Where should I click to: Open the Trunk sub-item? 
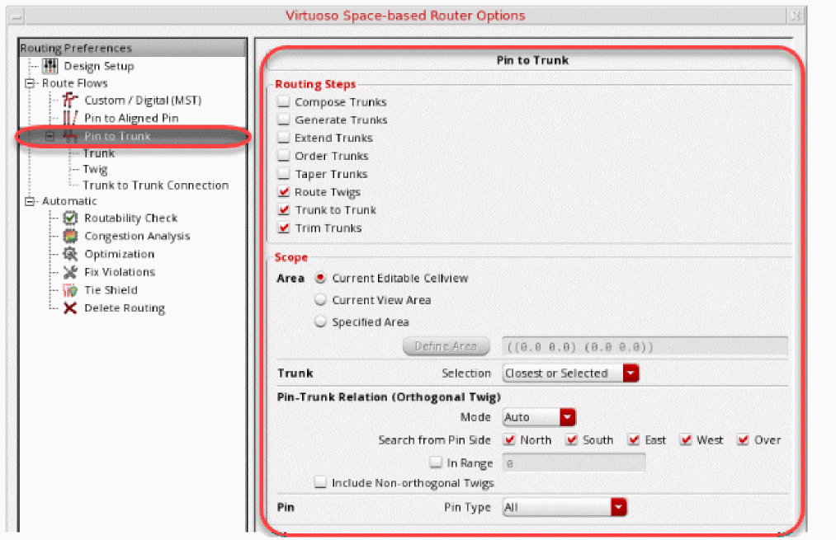point(99,153)
